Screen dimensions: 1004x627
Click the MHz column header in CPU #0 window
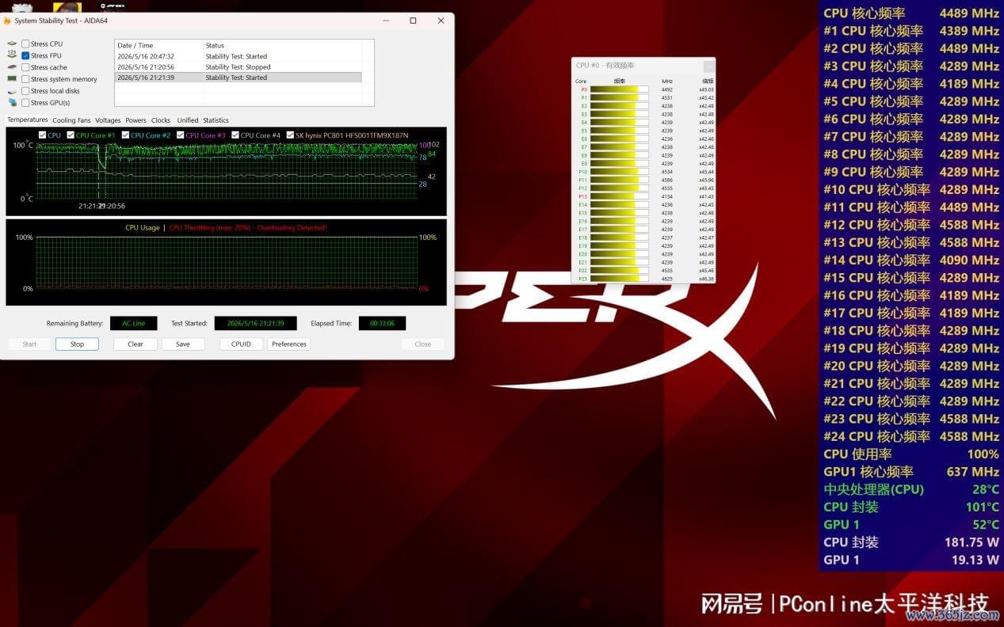click(667, 81)
